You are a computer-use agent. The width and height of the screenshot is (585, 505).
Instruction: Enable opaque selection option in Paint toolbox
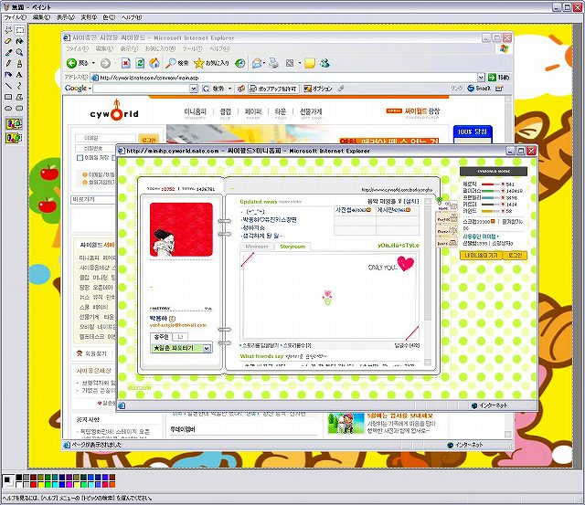click(14, 124)
